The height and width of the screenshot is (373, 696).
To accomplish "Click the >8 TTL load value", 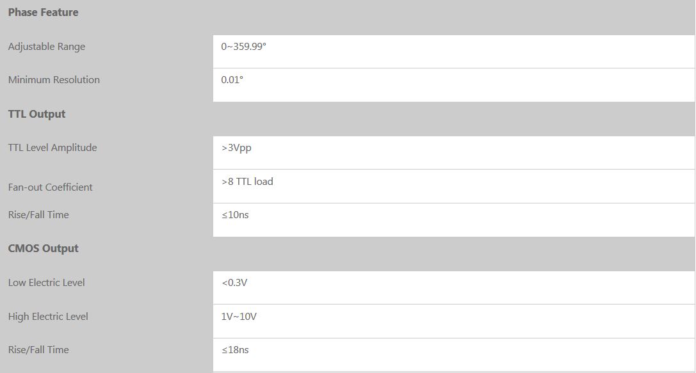I will point(247,182).
